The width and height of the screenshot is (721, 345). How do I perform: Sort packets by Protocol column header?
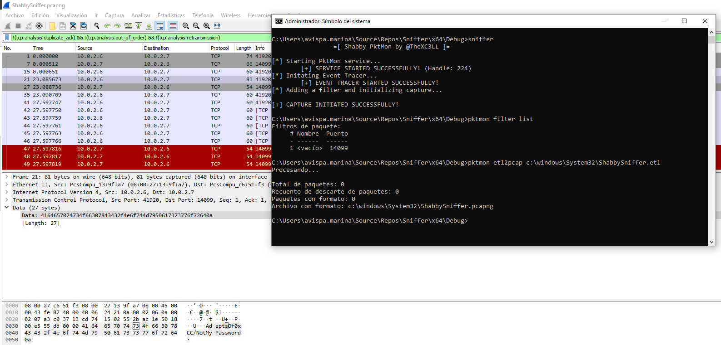tap(221, 48)
